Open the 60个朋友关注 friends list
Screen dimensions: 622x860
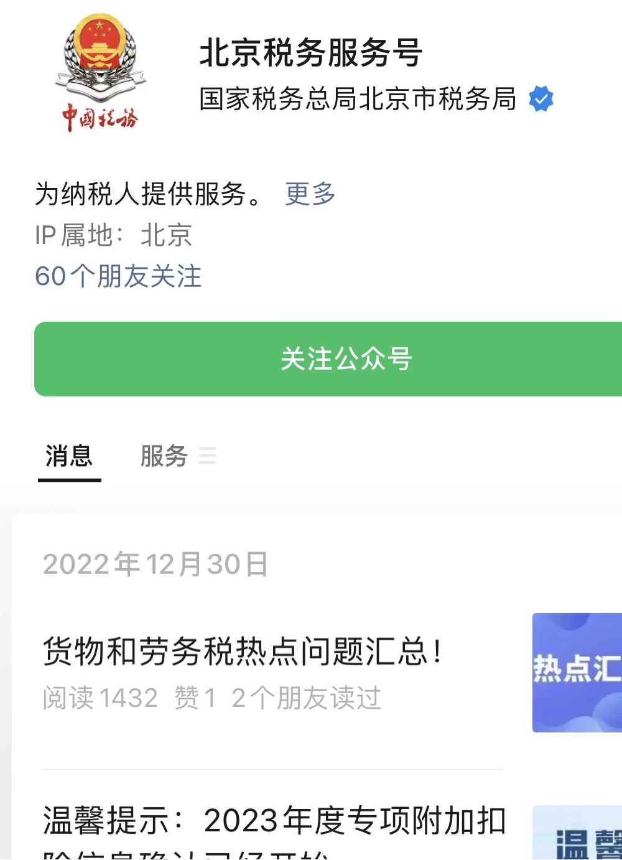tap(118, 276)
